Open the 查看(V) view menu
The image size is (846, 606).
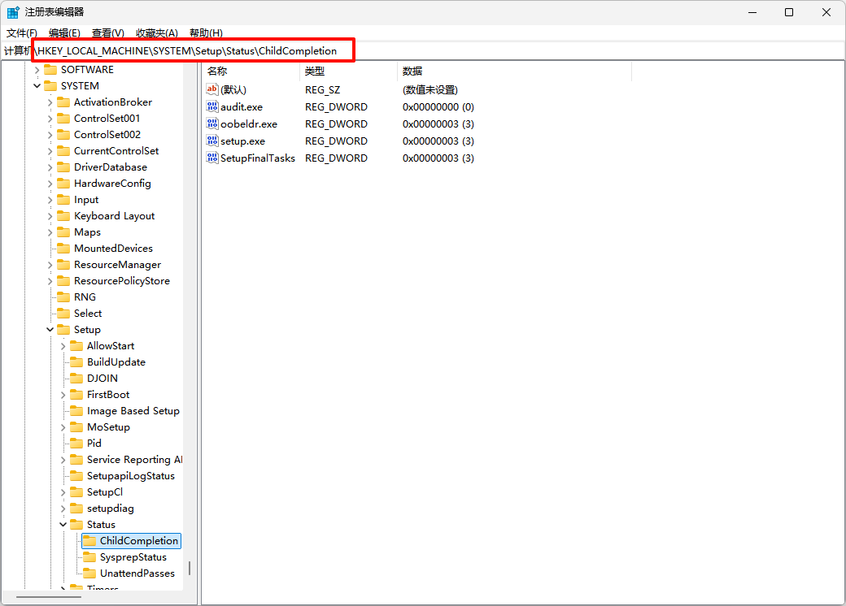(x=107, y=33)
